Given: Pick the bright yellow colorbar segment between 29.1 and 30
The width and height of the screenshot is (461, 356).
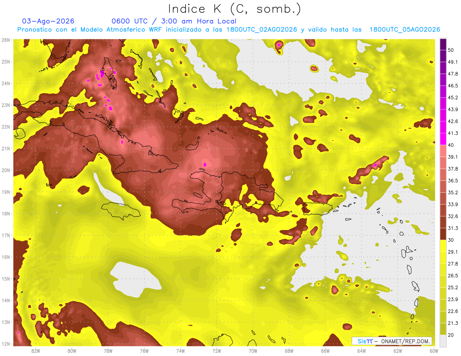Looking at the screenshot, I should pyautogui.click(x=443, y=246).
